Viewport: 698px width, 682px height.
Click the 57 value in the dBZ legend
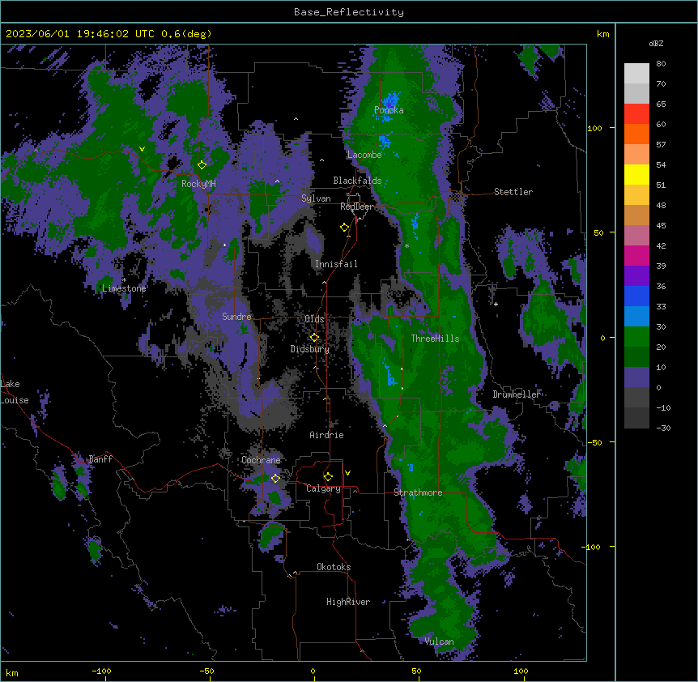(661, 145)
